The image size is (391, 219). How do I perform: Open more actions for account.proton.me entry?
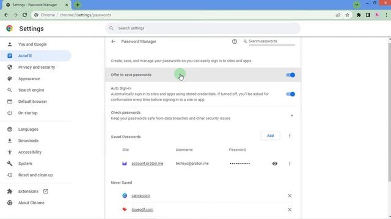290,164
